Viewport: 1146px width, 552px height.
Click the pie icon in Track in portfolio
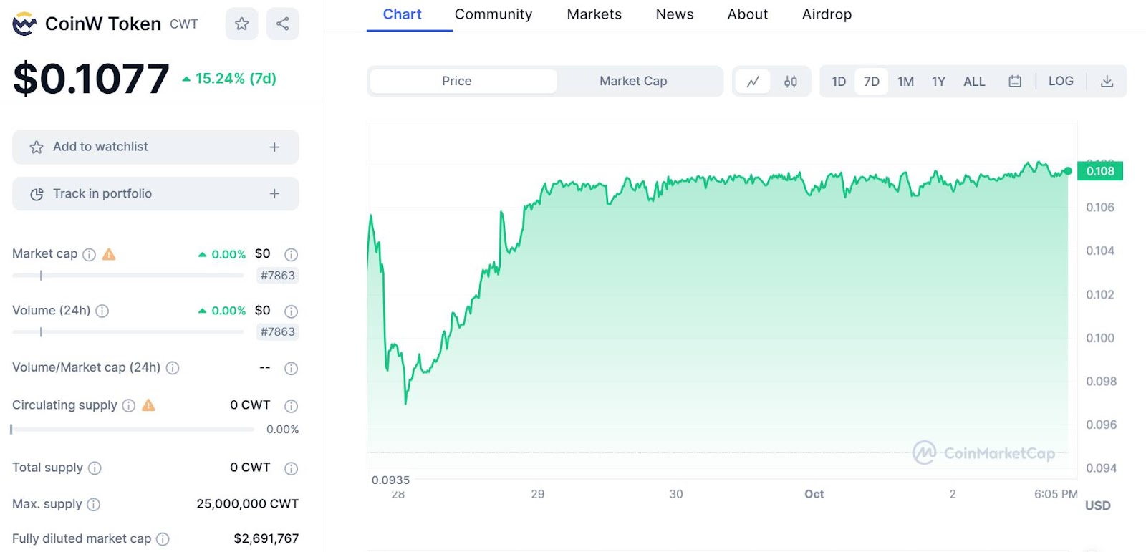pos(37,194)
